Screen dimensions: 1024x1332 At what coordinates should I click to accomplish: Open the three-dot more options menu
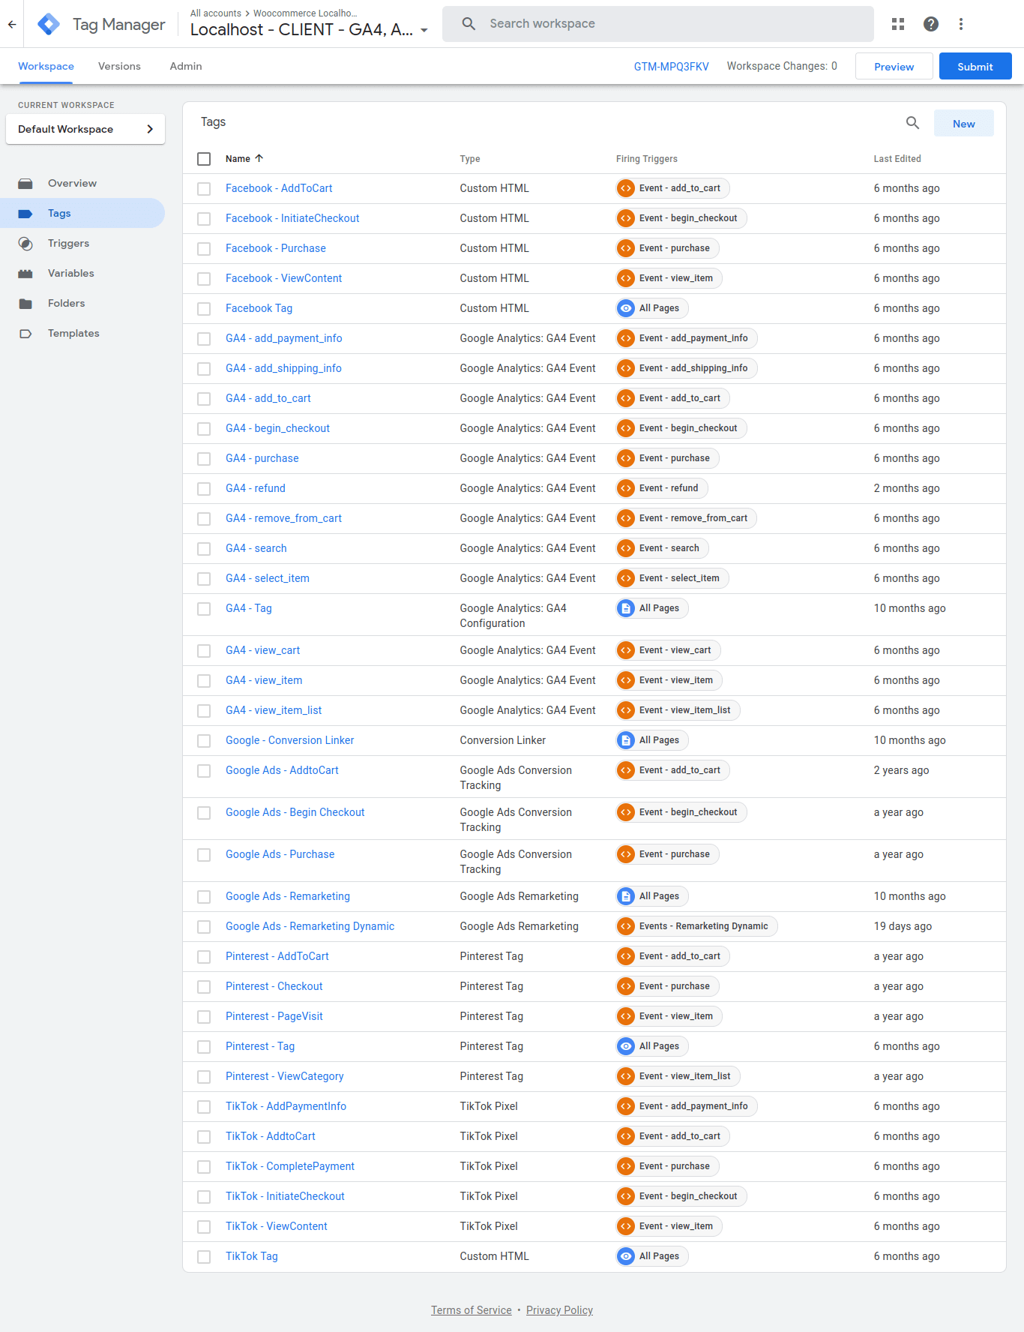click(x=960, y=24)
